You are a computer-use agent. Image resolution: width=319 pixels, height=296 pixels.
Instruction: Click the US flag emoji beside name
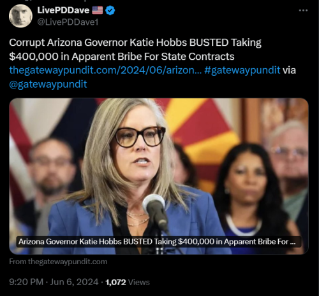97,10
